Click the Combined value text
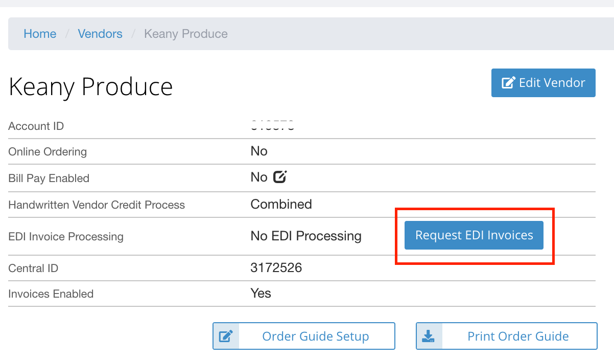Viewport: 614px width, 359px height. 281,204
